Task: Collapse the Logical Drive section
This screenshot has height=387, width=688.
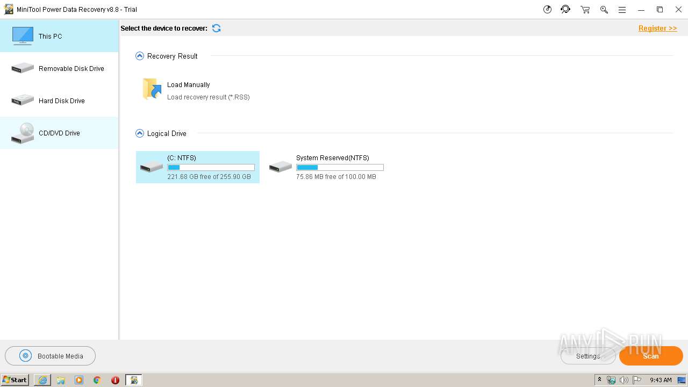Action: 140,133
